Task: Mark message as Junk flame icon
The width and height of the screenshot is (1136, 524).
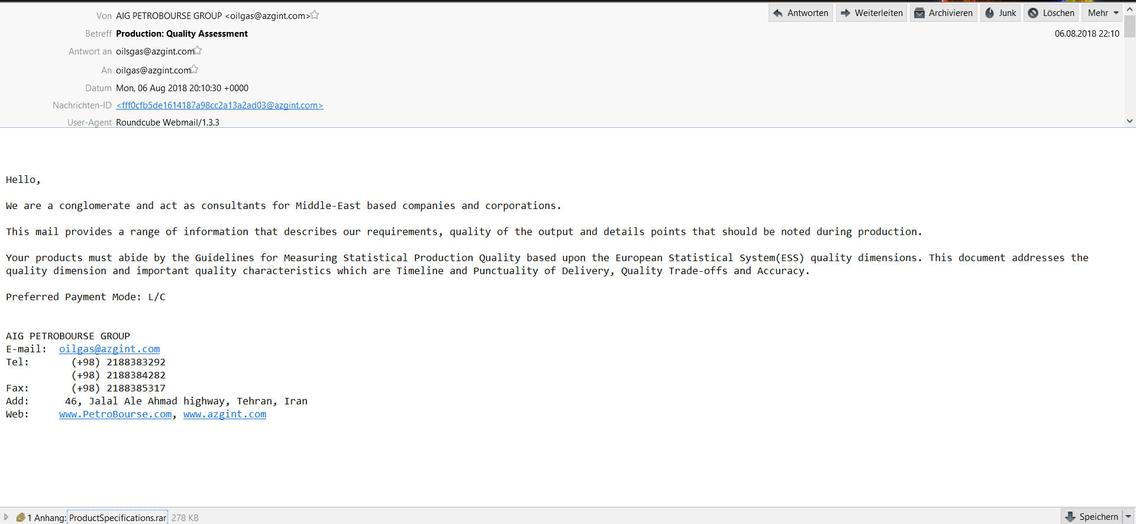Action: coord(989,13)
